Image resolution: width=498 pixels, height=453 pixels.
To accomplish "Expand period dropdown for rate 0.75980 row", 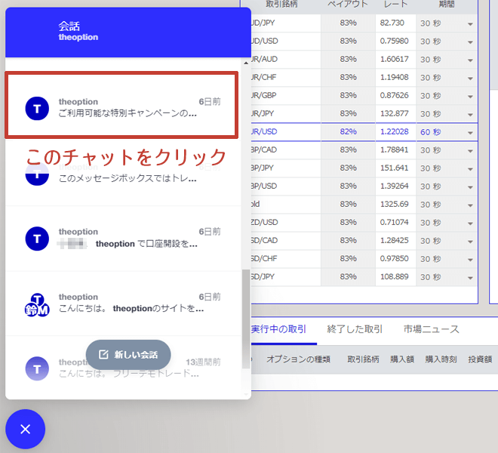I will click(x=470, y=42).
